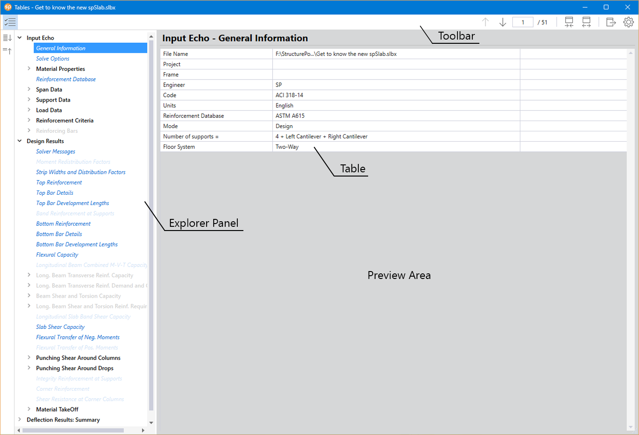The width and height of the screenshot is (639, 435).
Task: Expand Punching Shear Around Drops node
Action: [x=29, y=368]
